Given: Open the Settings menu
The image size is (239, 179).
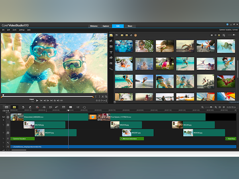Looking at the screenshot, I should point(22,30).
